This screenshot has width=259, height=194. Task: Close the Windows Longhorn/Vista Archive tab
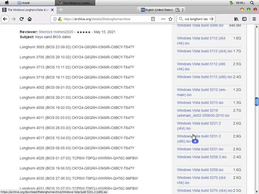[52, 10]
